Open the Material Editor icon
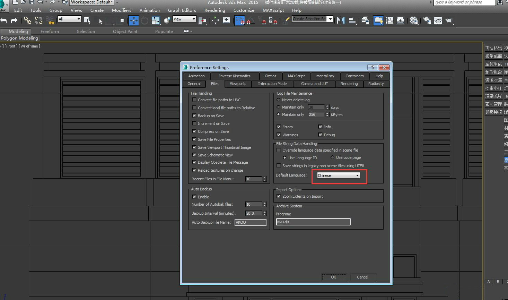The height and width of the screenshot is (300, 508). point(413,20)
